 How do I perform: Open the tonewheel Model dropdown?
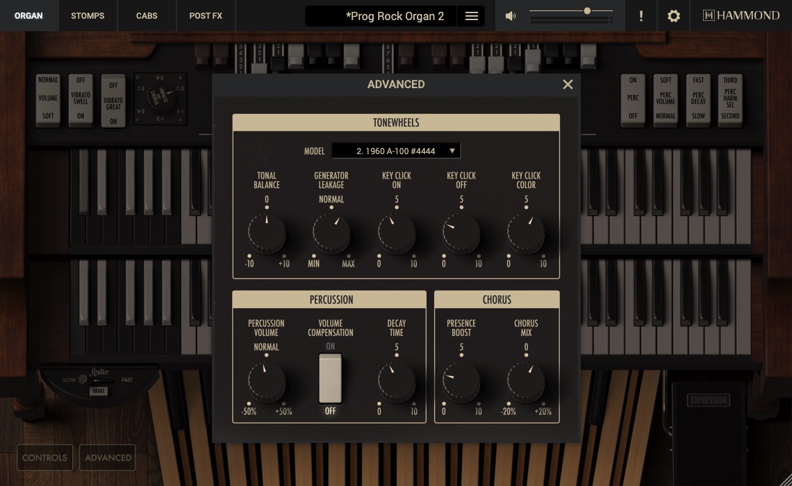[x=396, y=151]
